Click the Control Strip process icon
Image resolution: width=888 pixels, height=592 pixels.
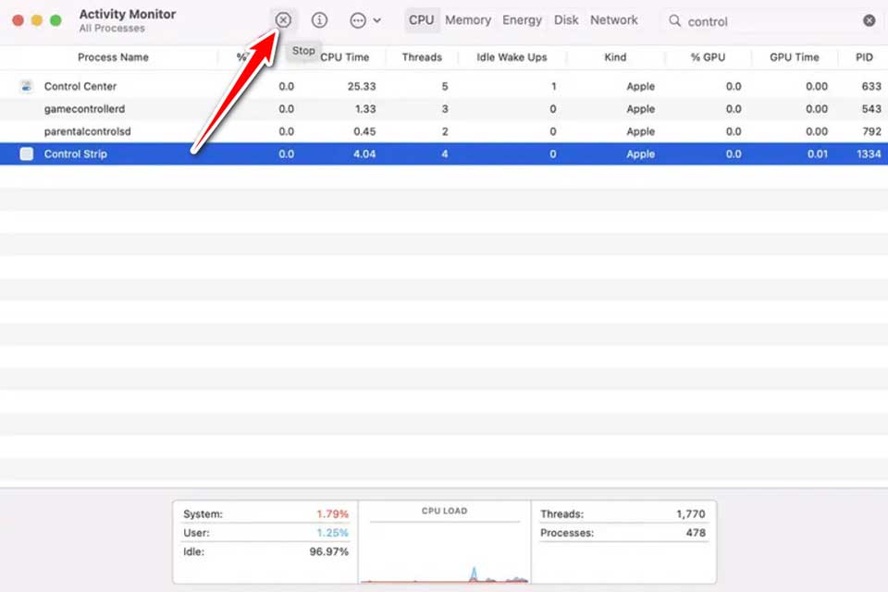tap(26, 154)
